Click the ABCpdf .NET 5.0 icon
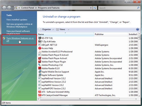This screenshot has height=106, width=142. click(x=40, y=45)
